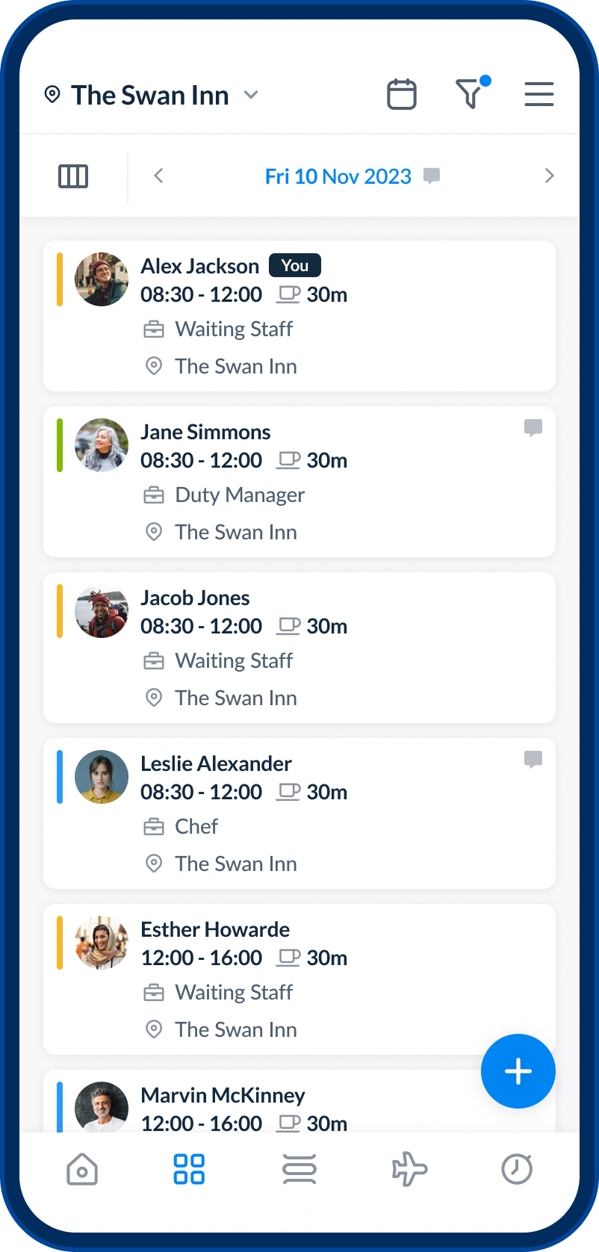The image size is (599, 1252).
Task: Click the Fri 10 Nov 2023 date link
Action: tap(338, 176)
